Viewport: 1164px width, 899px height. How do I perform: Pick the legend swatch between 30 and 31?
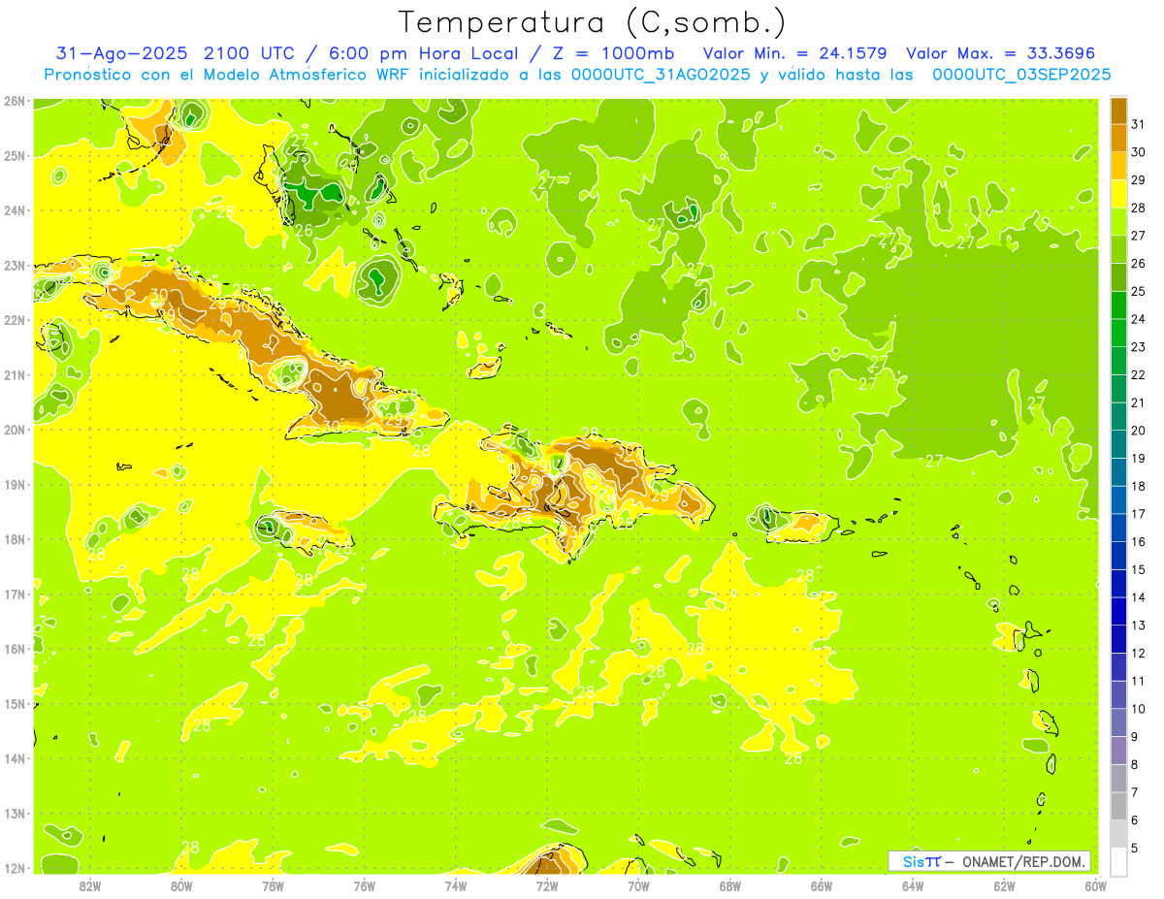coord(1118,138)
